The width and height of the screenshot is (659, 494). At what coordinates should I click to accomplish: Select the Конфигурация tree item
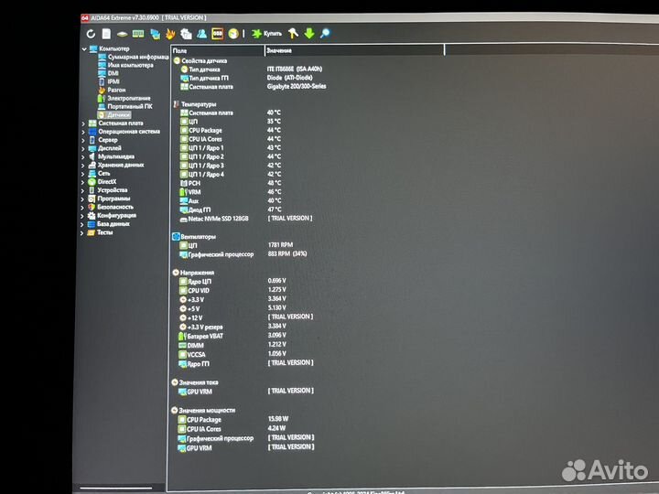[112, 216]
